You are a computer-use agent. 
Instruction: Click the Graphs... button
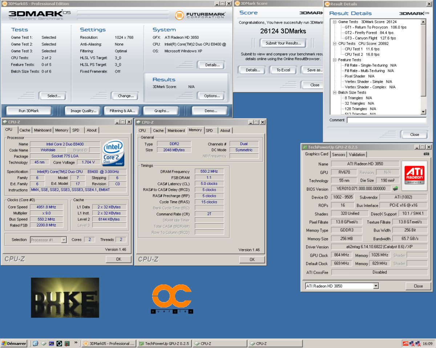point(162,111)
